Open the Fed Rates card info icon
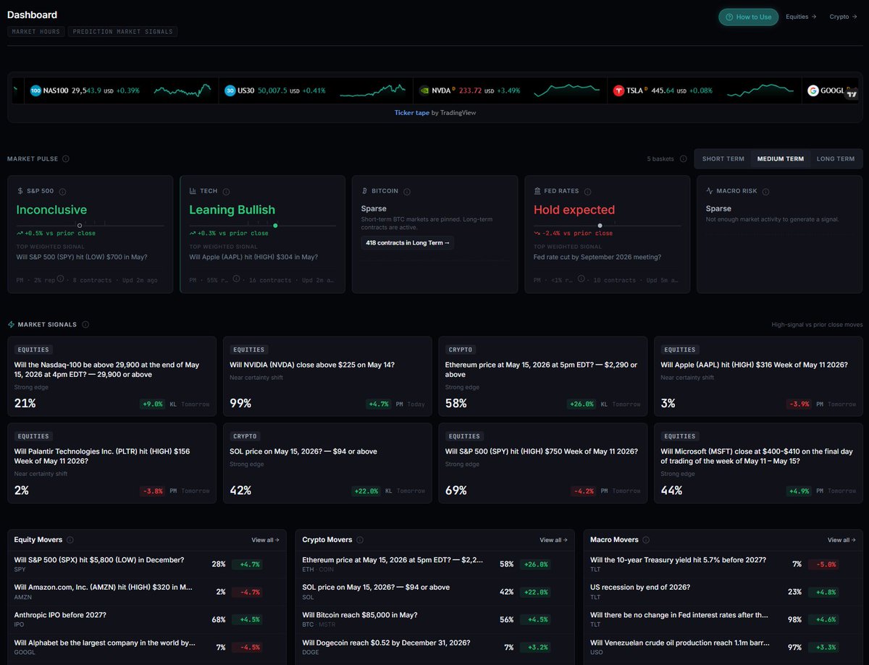 pyautogui.click(x=587, y=191)
